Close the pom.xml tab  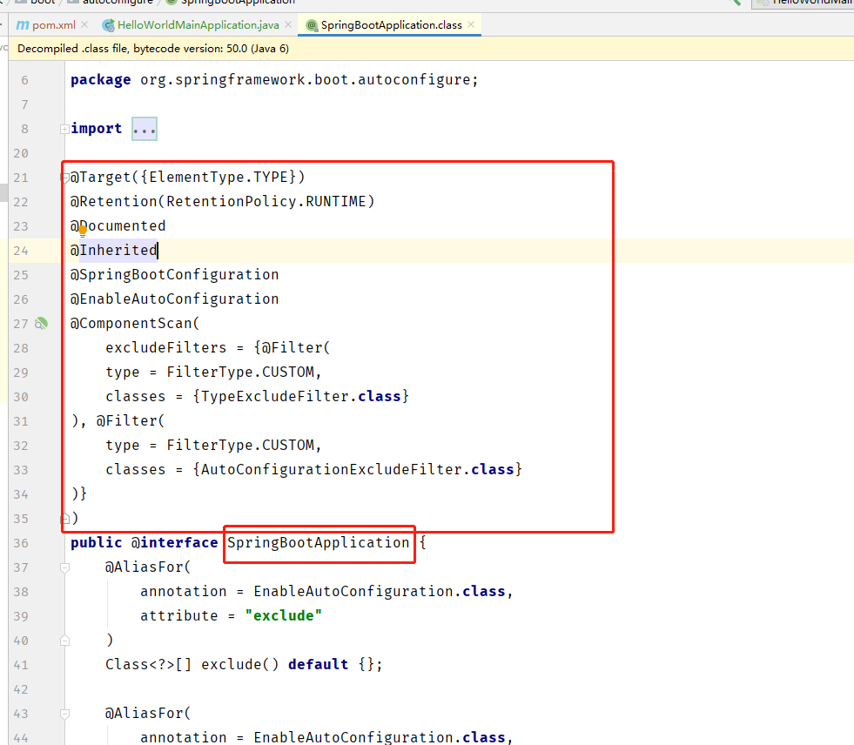(x=84, y=24)
